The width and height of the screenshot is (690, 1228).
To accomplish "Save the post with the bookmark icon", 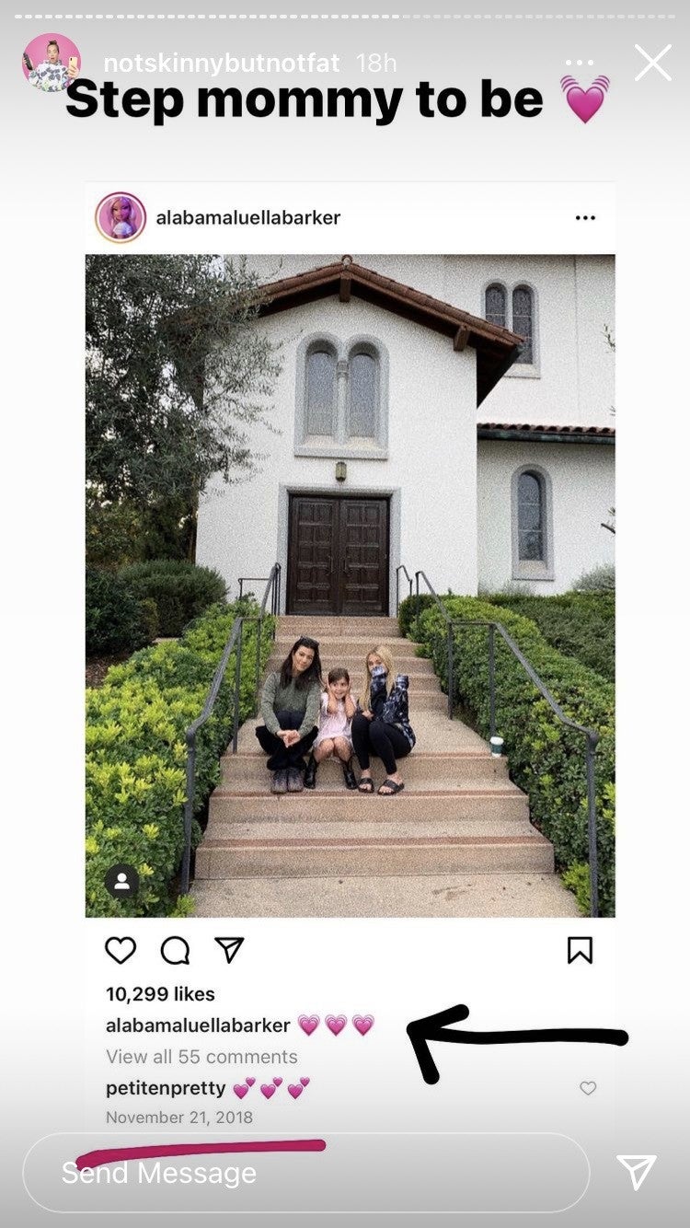I will (580, 950).
